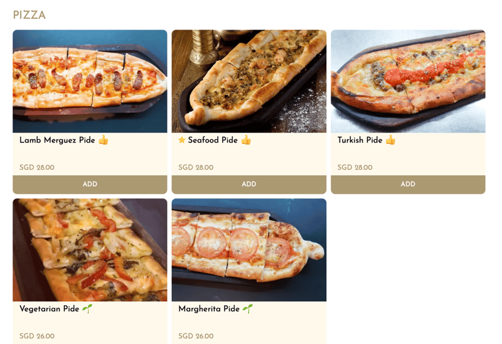The width and height of the screenshot is (502, 344).
Task: Select the Vegetarian Pide title
Action: pos(50,309)
